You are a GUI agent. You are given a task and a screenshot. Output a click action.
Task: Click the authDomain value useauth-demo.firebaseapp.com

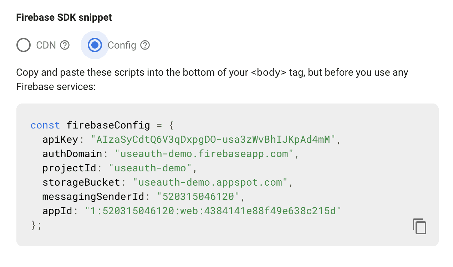coord(204,154)
